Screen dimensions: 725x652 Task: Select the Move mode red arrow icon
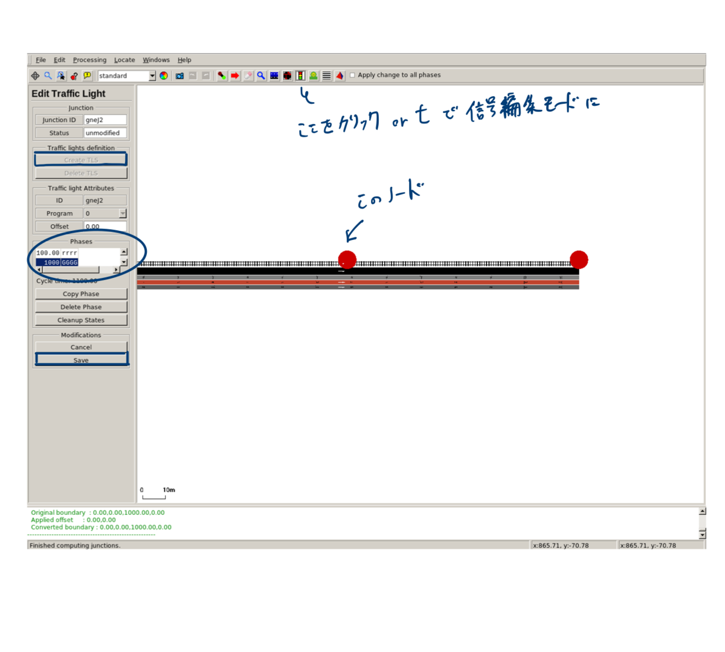click(x=234, y=76)
